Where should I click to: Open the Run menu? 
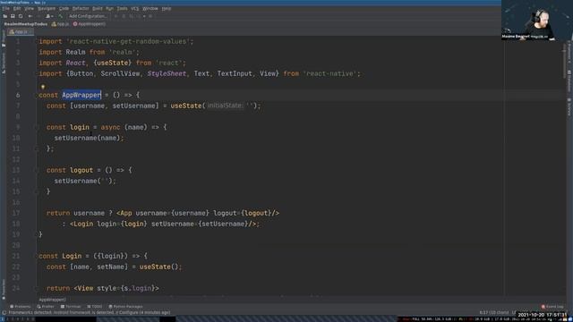click(109, 8)
